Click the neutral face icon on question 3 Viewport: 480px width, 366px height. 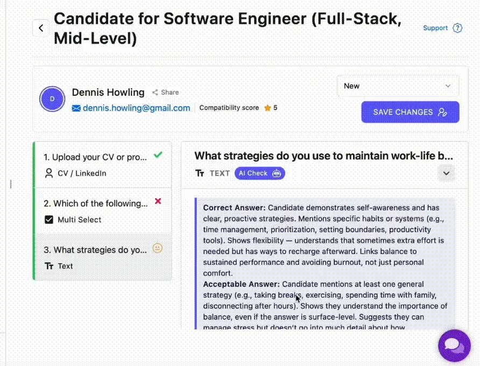158,248
